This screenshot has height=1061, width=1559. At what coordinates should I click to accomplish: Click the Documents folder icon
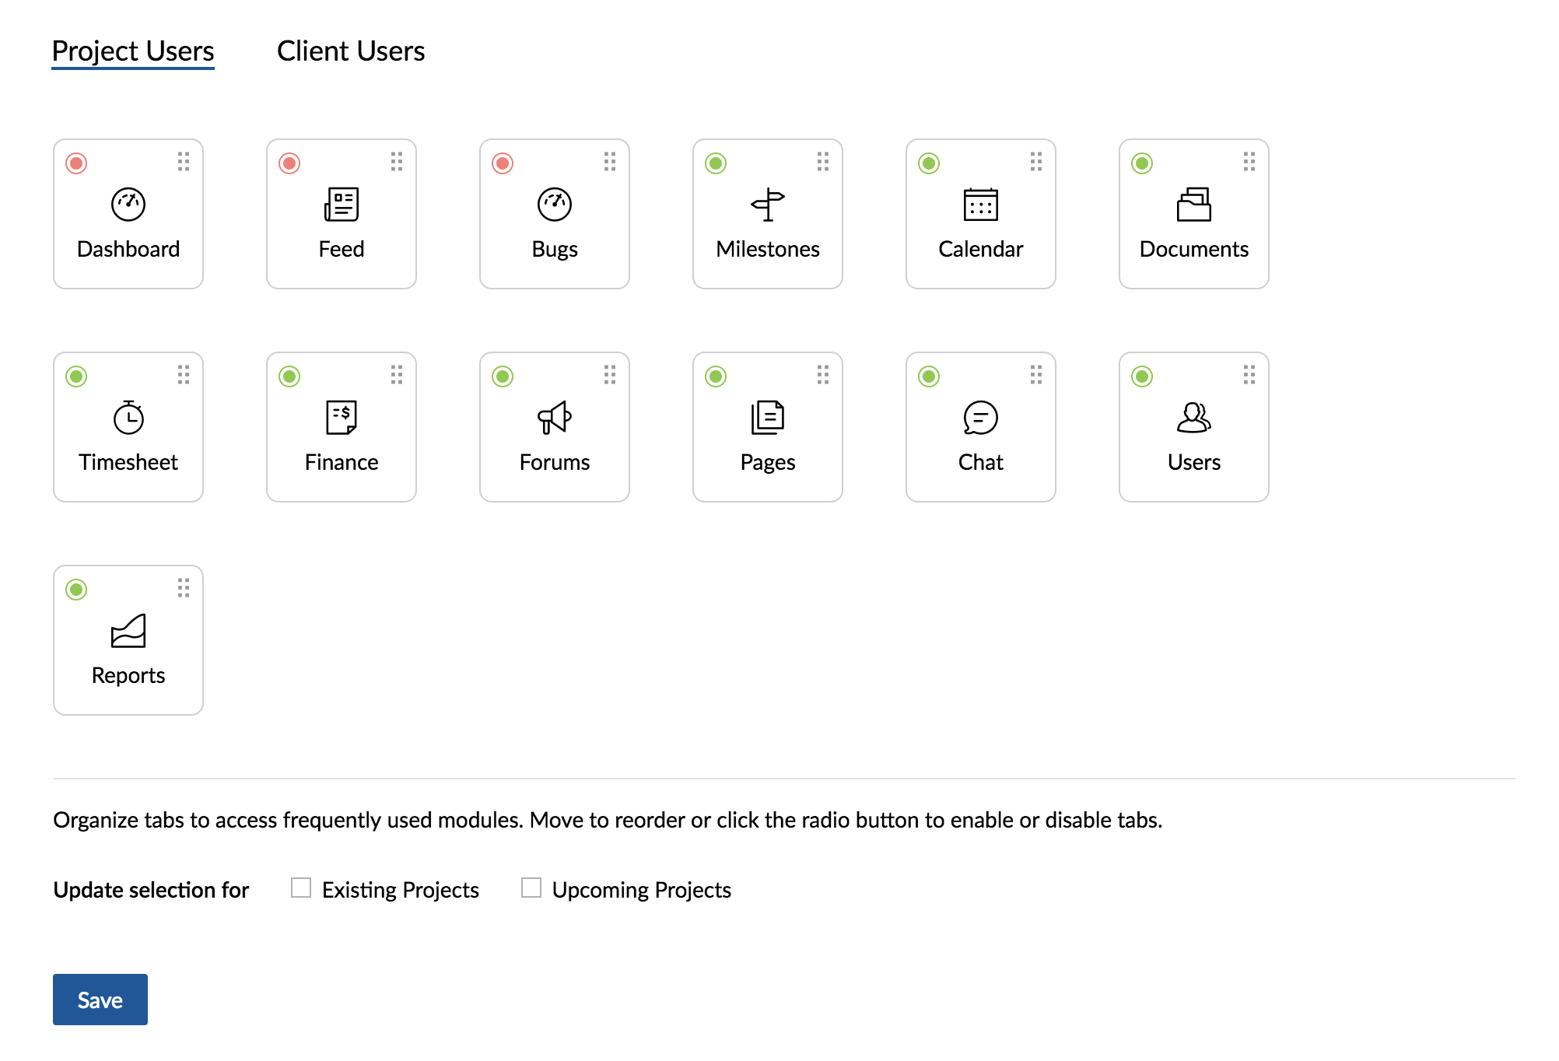click(x=1194, y=205)
